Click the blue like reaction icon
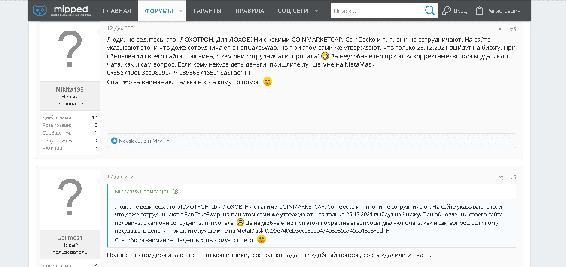This screenshot has height=267, width=566. pyautogui.click(x=114, y=141)
